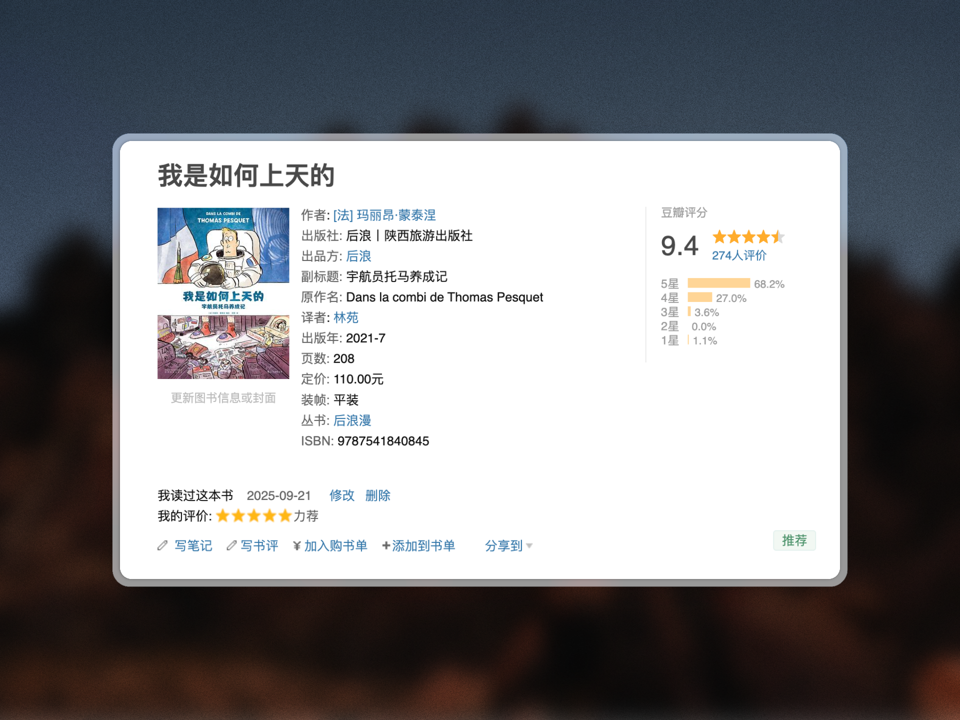
Task: Click the pencil icon beside 写书评
Action: (231, 545)
